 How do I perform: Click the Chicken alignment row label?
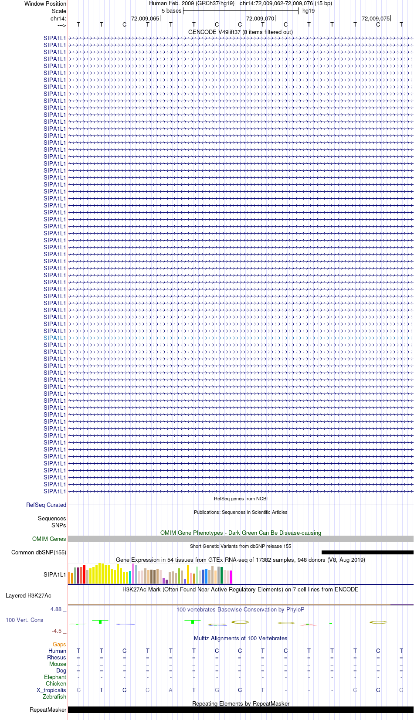(56, 683)
